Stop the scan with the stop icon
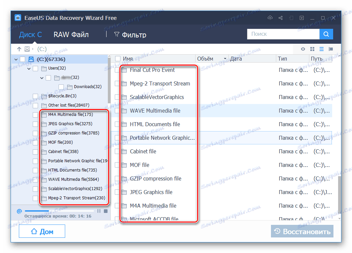This screenshot has height=253, width=352. pyautogui.click(x=106, y=211)
